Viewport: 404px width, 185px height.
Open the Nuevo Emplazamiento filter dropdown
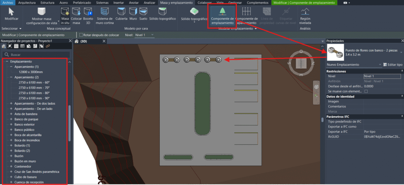380,64
